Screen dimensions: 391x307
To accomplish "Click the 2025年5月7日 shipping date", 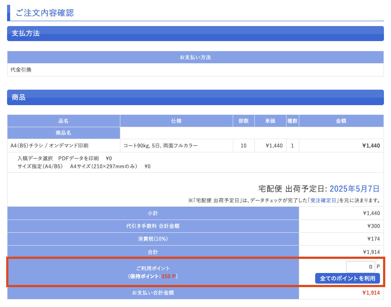I will tap(354, 189).
